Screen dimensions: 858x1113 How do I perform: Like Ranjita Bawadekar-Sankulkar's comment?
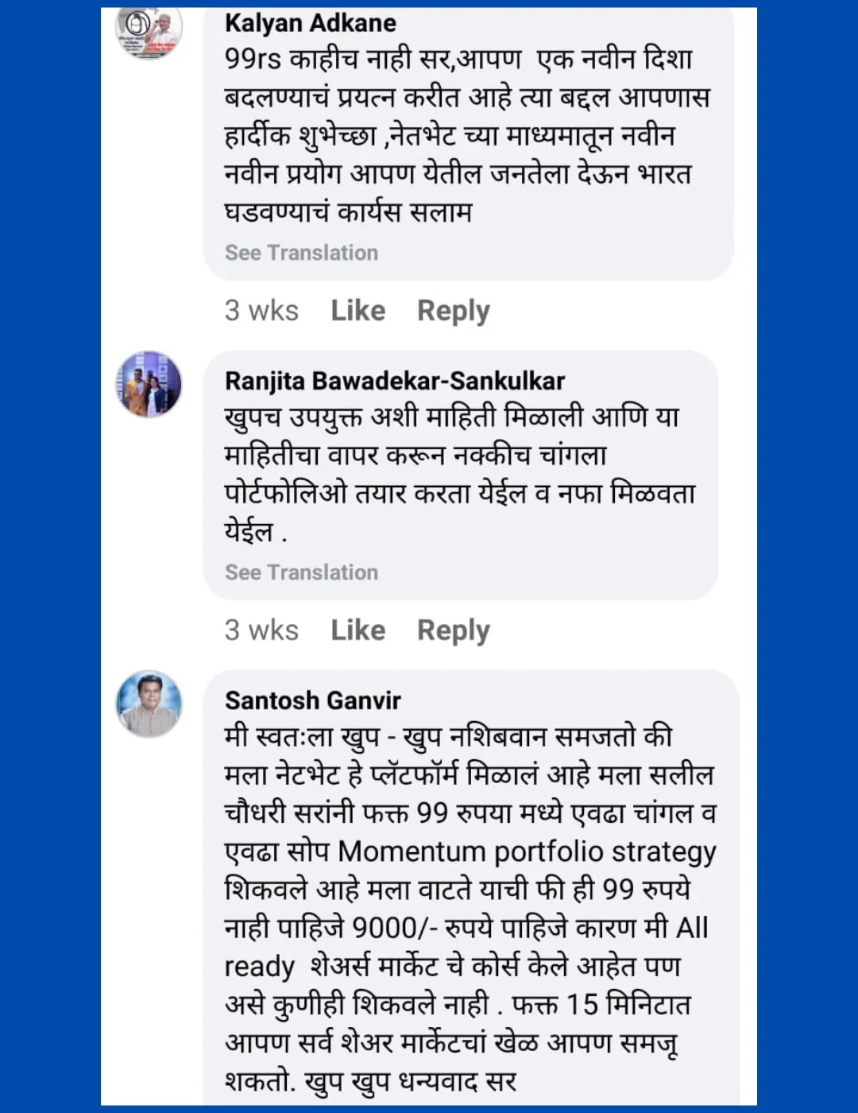pyautogui.click(x=357, y=630)
